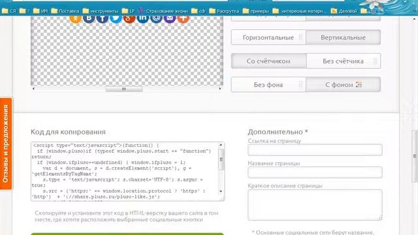Click the color grid icon on С фоном

pyautogui.click(x=359, y=84)
